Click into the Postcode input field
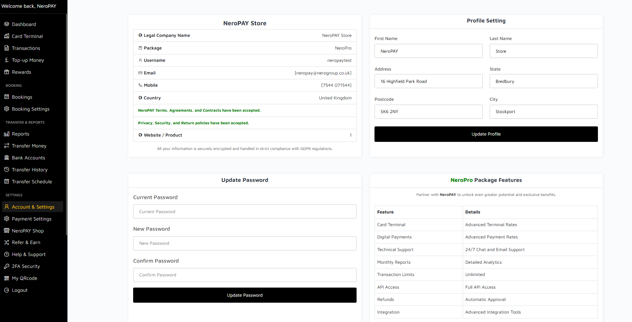Viewport: 632px width, 322px height. coord(428,112)
